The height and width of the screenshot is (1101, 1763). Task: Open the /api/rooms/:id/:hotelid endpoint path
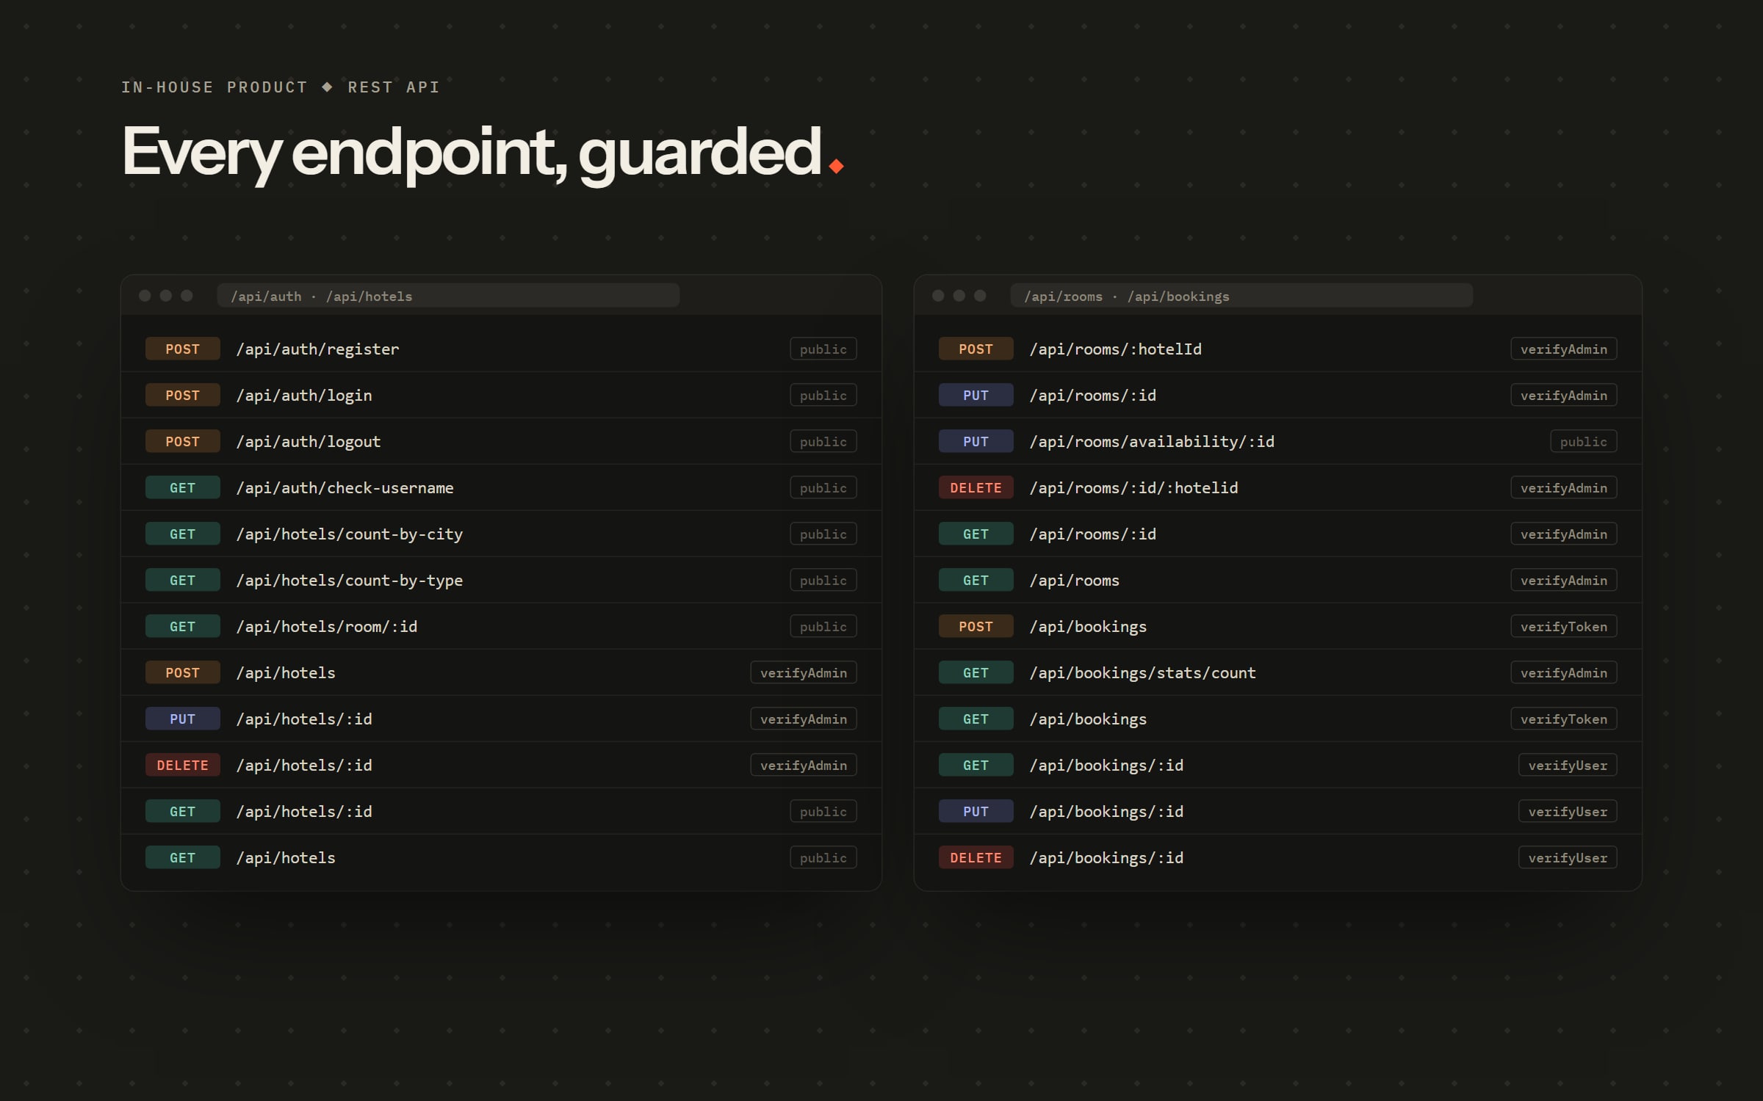coord(1133,487)
